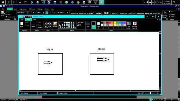180x101 pixels.
Task: Pick the yellow color swatch in Paint
Action: point(115,22)
